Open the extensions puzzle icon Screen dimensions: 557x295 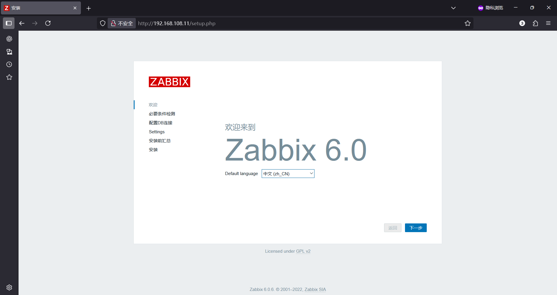coord(536,23)
